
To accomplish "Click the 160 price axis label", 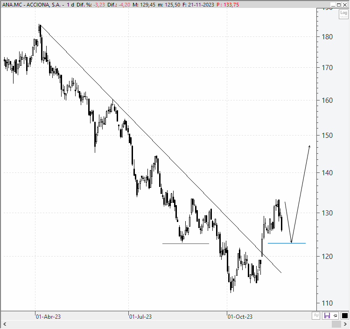I will pos(327,100).
